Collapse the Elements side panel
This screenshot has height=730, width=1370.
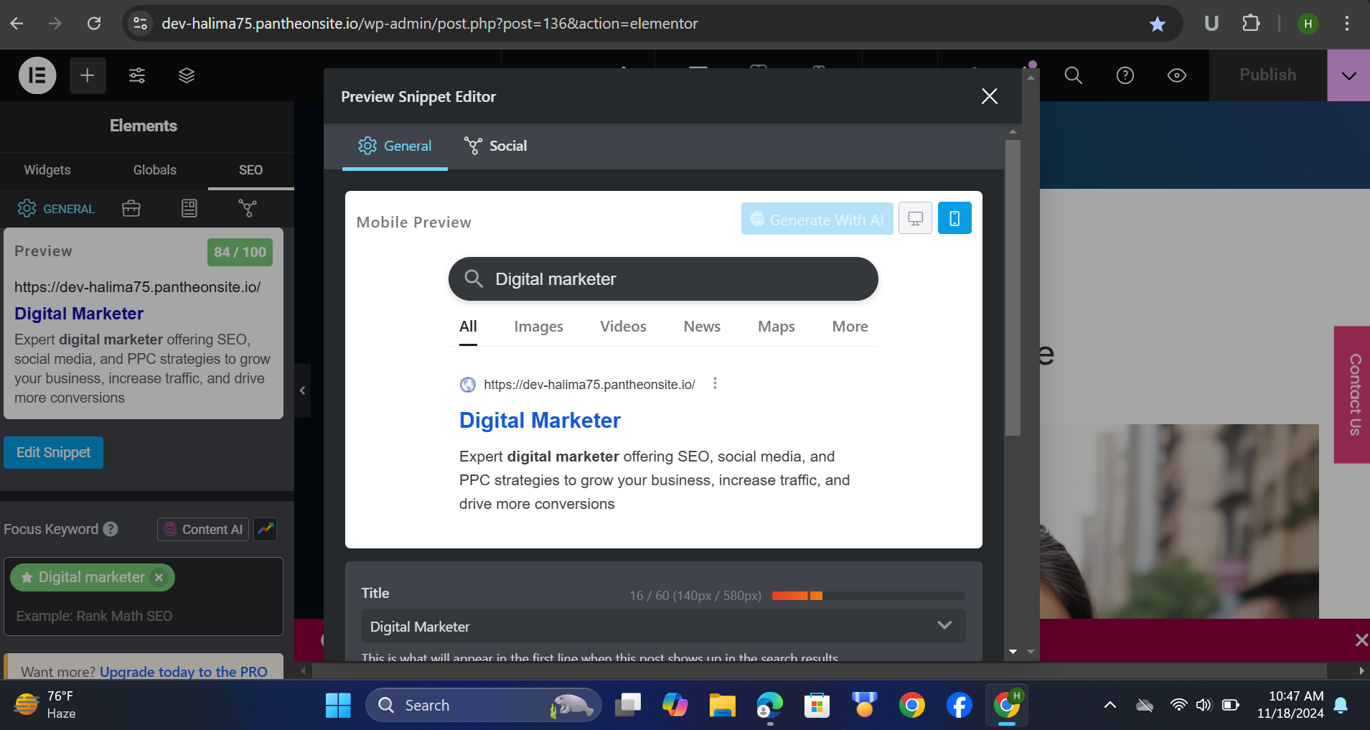pyautogui.click(x=303, y=390)
